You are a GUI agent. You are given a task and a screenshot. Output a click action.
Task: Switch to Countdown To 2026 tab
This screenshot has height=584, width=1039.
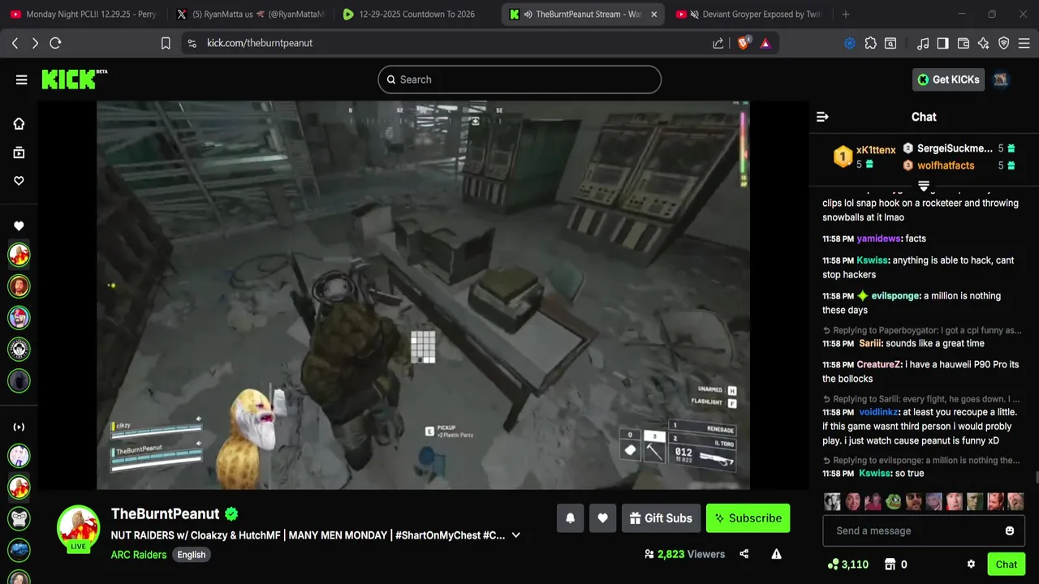pyautogui.click(x=416, y=14)
